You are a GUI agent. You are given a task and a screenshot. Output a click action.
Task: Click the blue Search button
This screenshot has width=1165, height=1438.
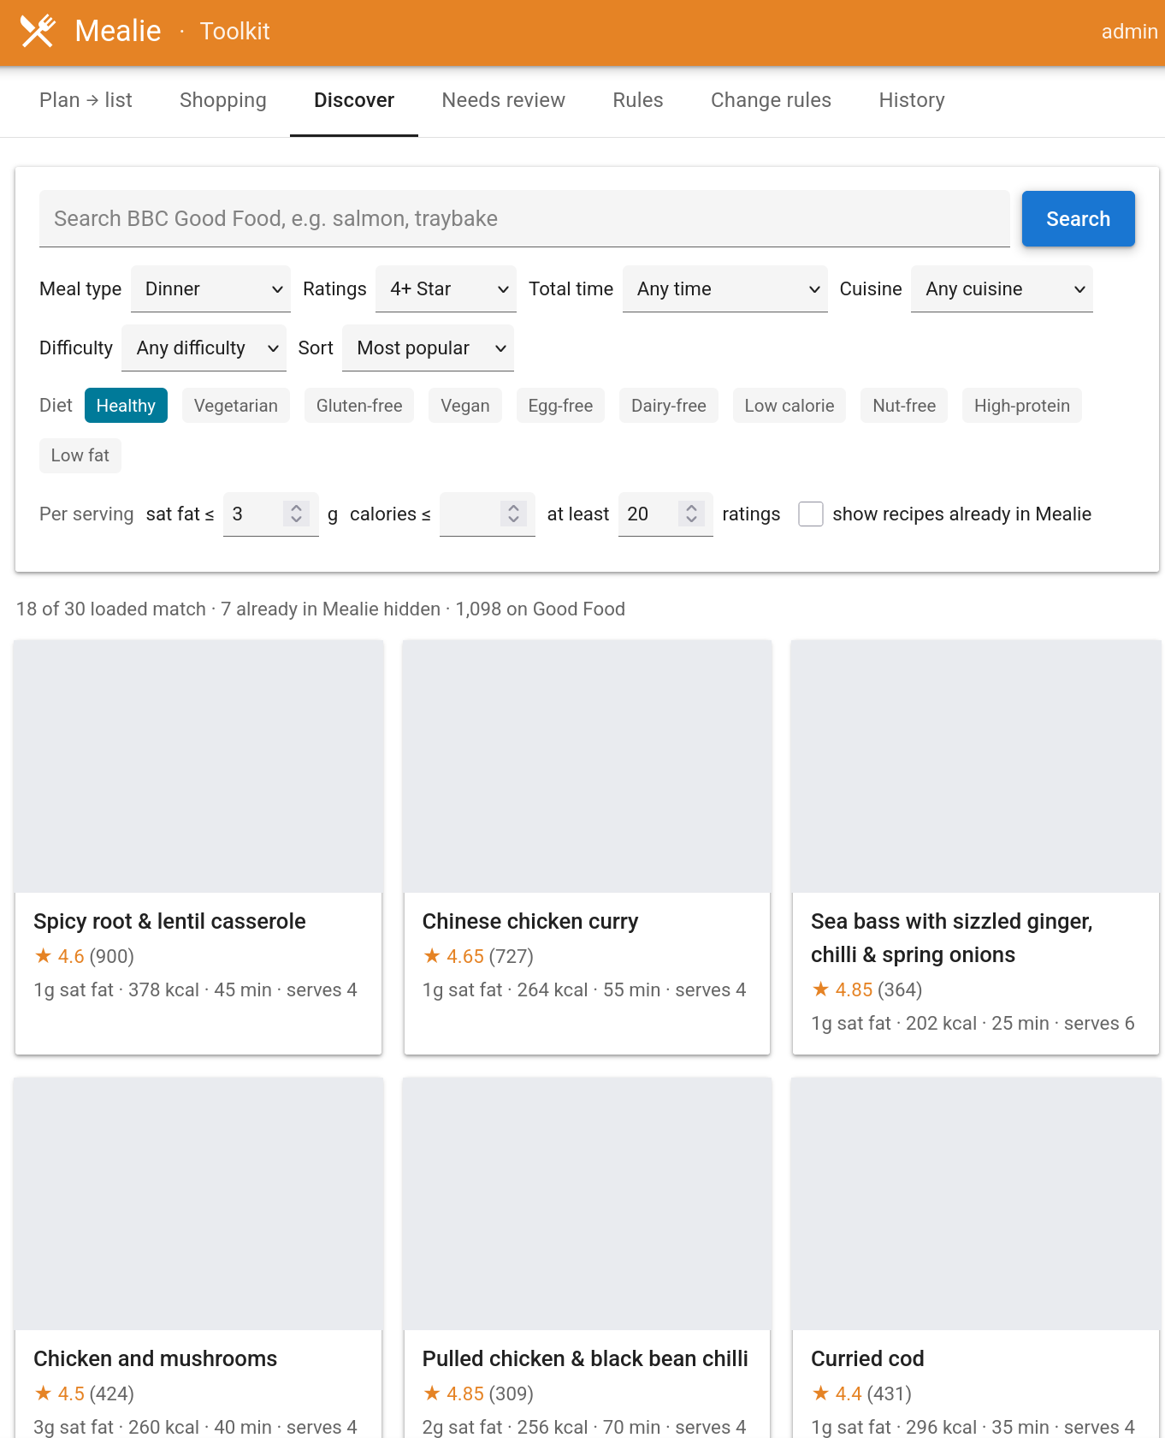[x=1078, y=219]
